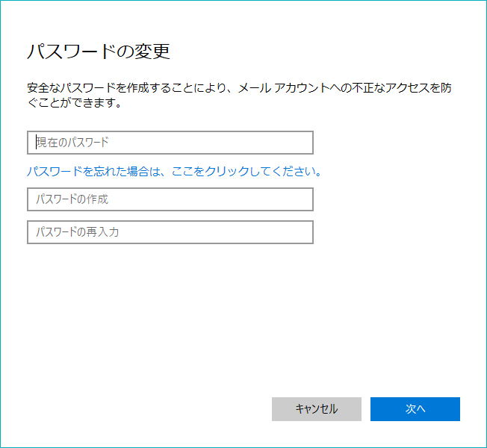487x448 pixels.
Task: Click the middle password field below the link
Action: point(170,199)
